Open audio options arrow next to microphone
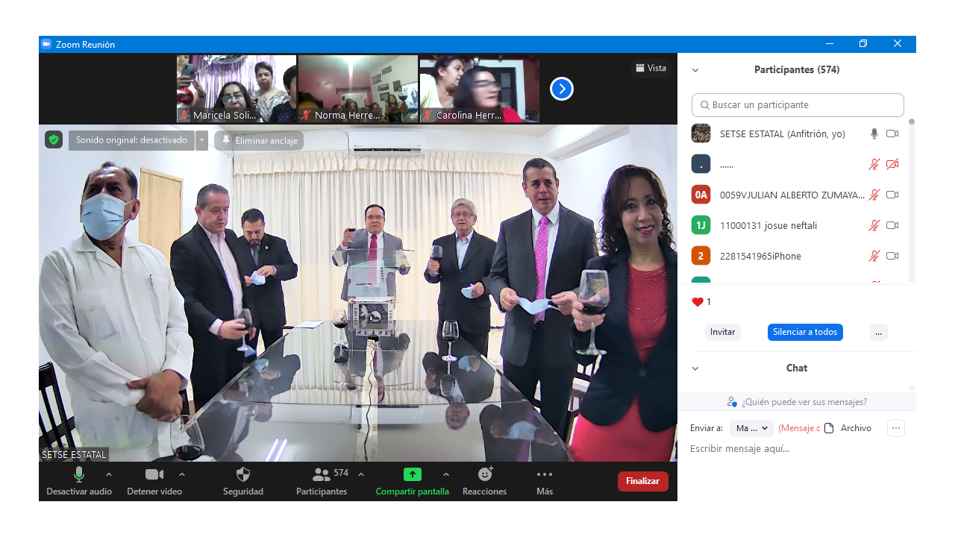The image size is (955, 537). tap(109, 474)
